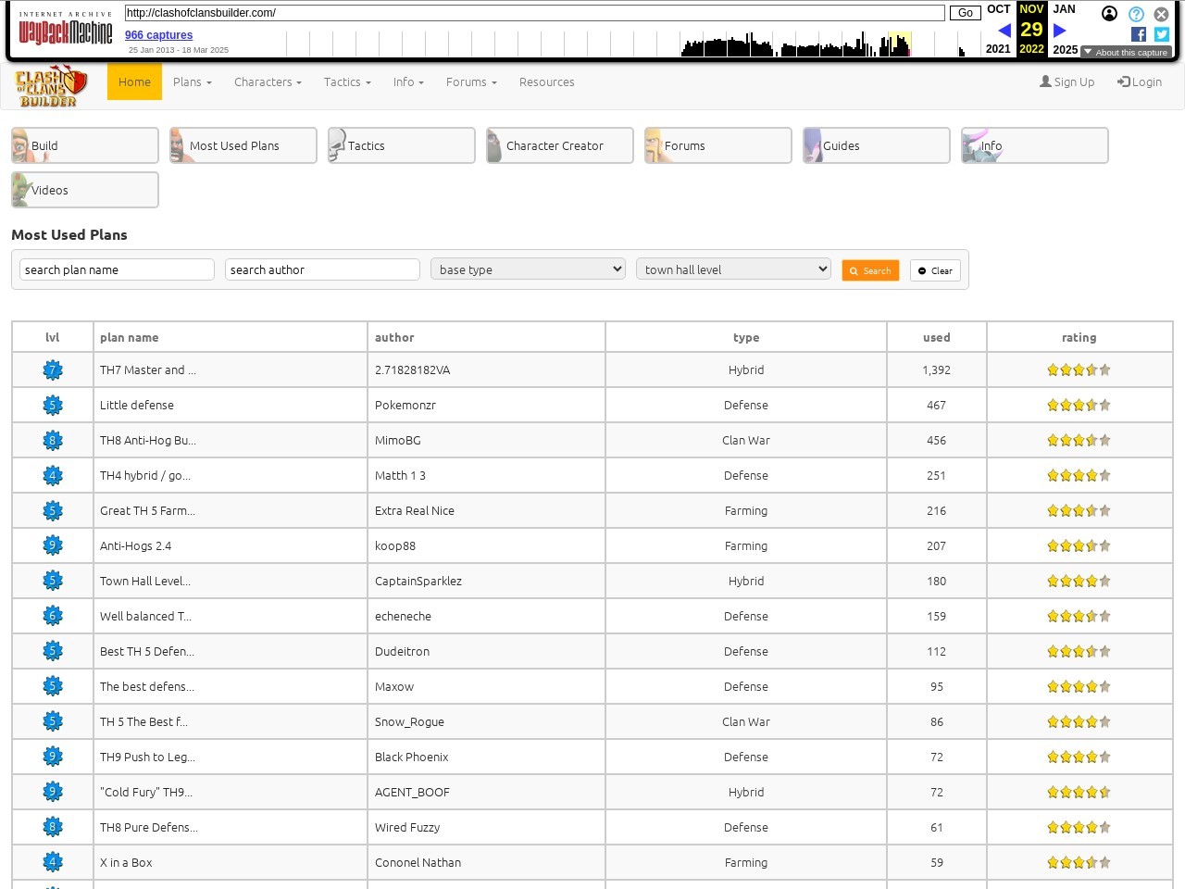This screenshot has width=1185, height=889.
Task: Open Wayback help question icon
Action: click(x=1136, y=14)
